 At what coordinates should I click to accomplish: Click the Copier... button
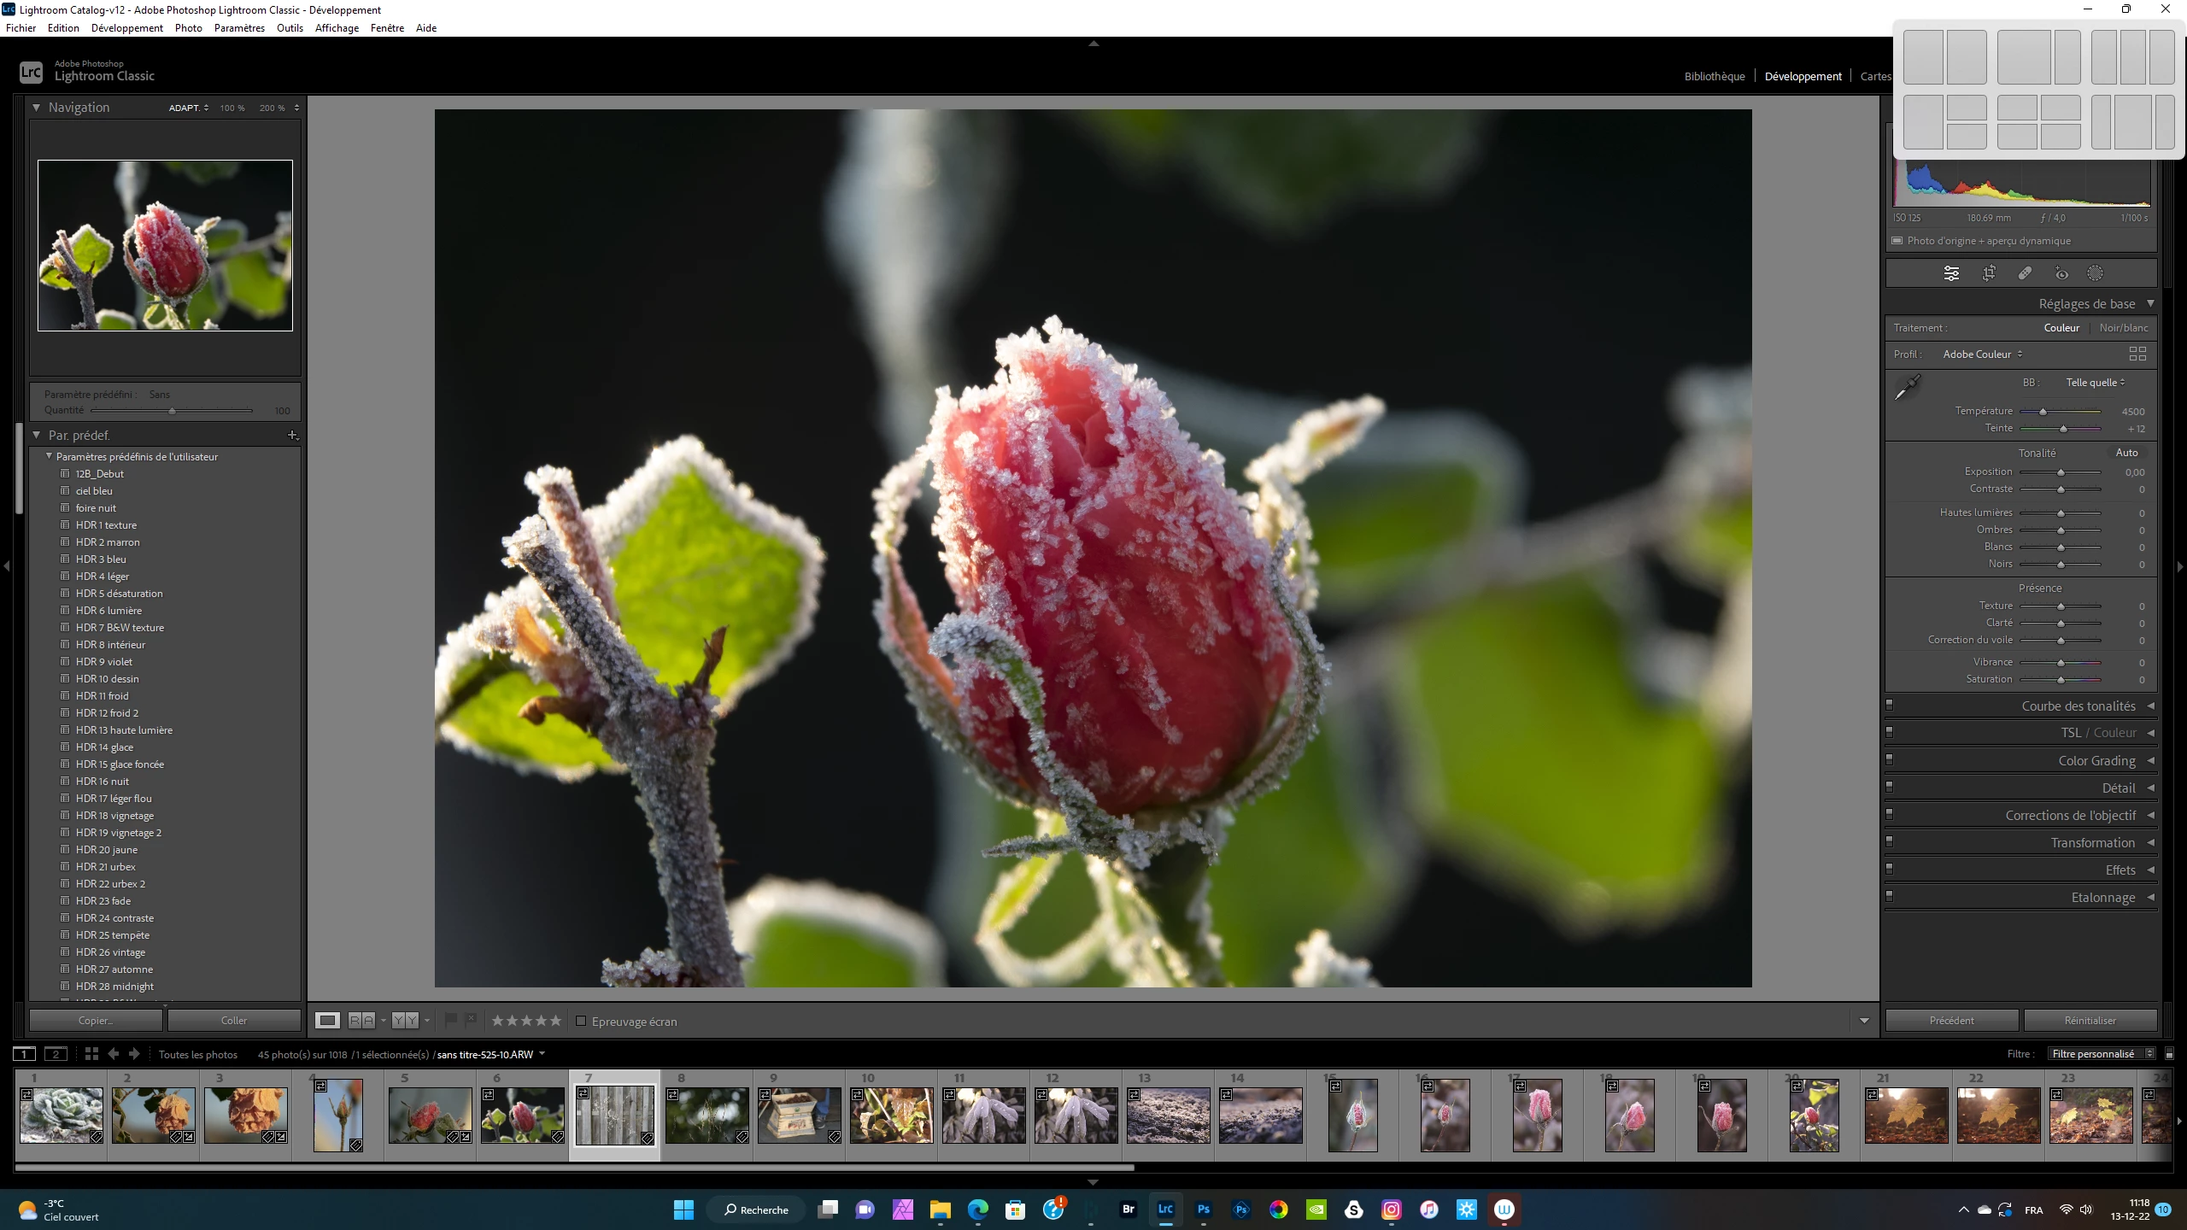coord(96,1021)
